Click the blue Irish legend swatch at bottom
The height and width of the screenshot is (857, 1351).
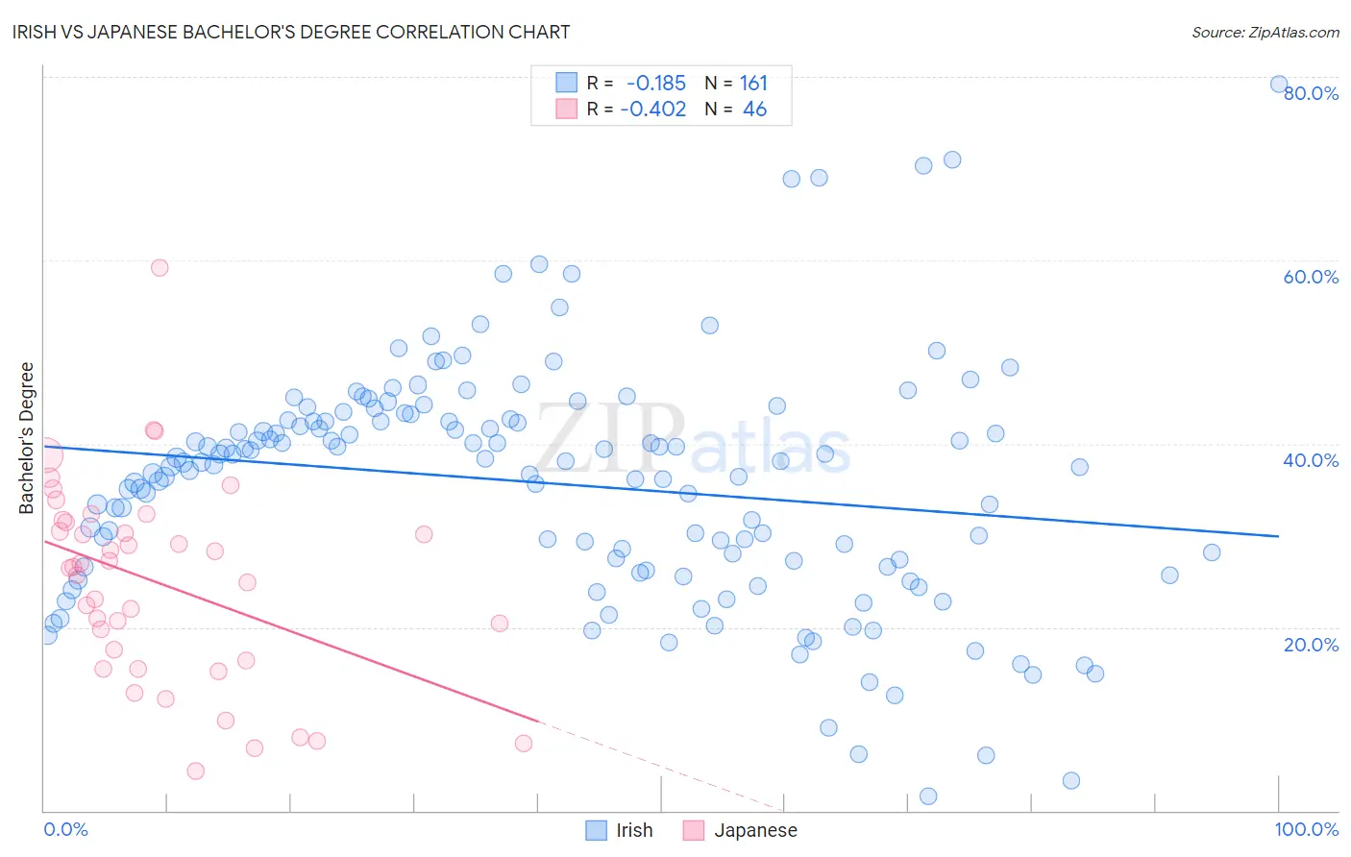[597, 830]
